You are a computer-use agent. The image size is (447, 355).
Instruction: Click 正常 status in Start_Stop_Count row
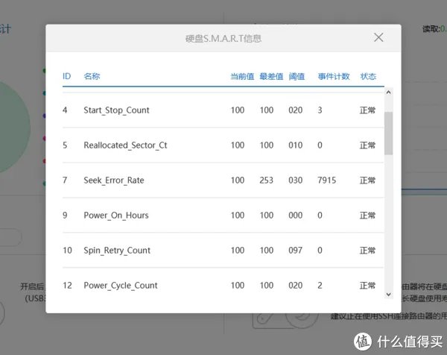367,110
